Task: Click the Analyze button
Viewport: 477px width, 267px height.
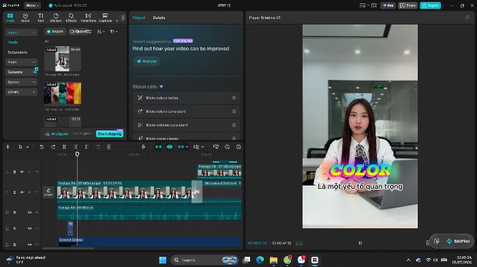Action: [147, 61]
